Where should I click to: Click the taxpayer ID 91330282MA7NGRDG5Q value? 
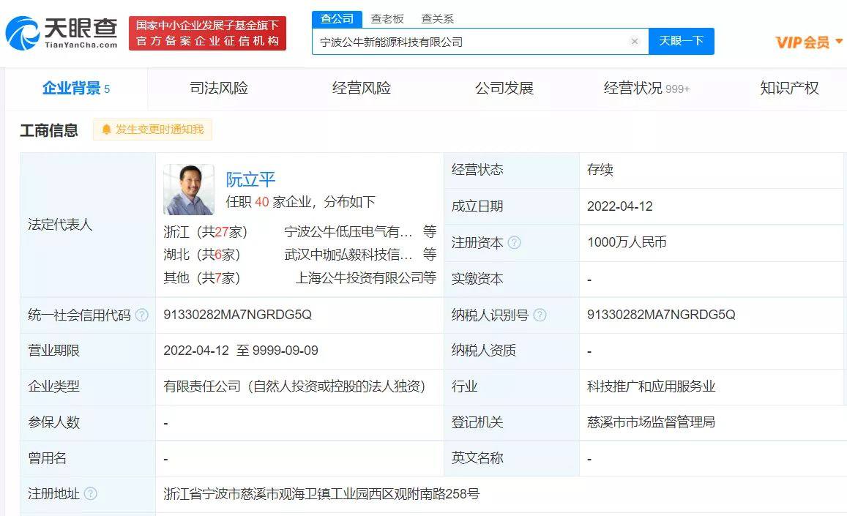661,315
